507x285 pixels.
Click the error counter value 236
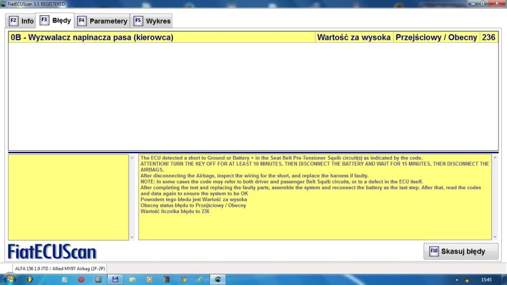(488, 37)
